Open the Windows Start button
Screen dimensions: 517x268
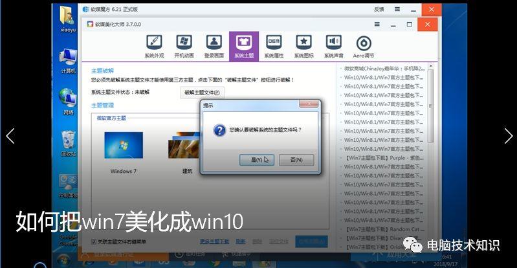(x=64, y=260)
